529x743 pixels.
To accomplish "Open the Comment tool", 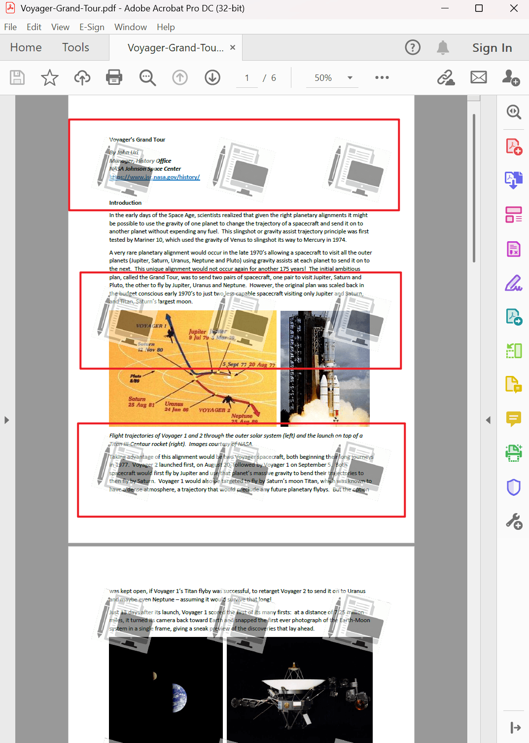I will coord(514,419).
